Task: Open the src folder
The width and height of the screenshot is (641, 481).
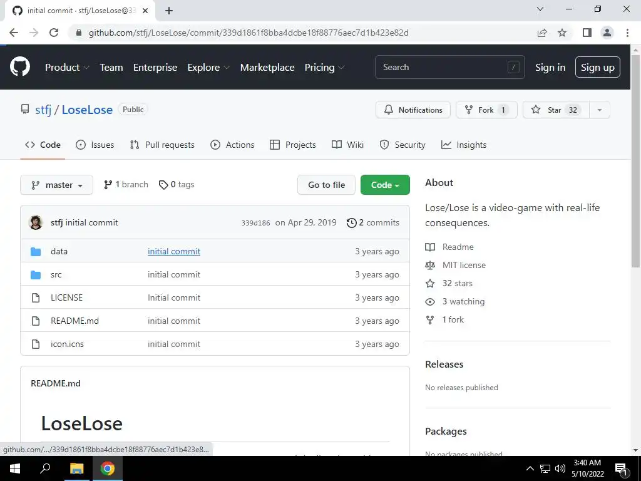Action: 56,274
